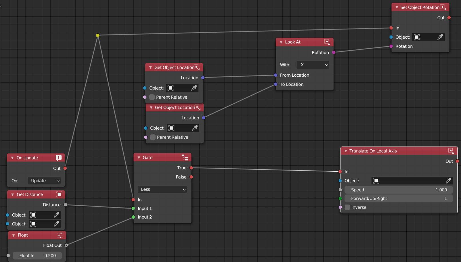Click the eyedropper in Set Object Rotation's Object field

pos(441,37)
